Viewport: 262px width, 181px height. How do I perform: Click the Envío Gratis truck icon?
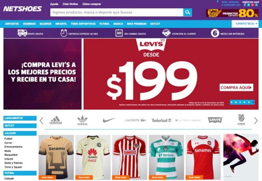tap(22, 33)
